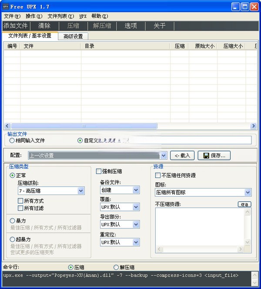This screenshot has width=261, height=289.
Task: Sort by 目录 column header
Action: [125, 46]
